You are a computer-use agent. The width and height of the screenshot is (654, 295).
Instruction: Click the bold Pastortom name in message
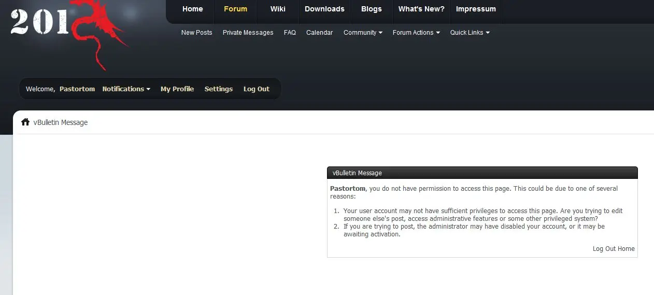(348, 189)
